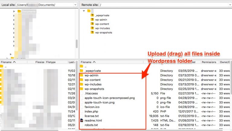Click the 12/01/2017 date of index.php

188,111
